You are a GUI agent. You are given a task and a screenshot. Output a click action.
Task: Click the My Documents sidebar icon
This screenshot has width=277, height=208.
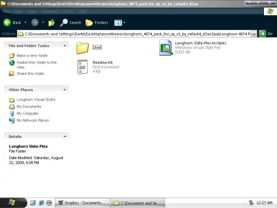[12, 106]
